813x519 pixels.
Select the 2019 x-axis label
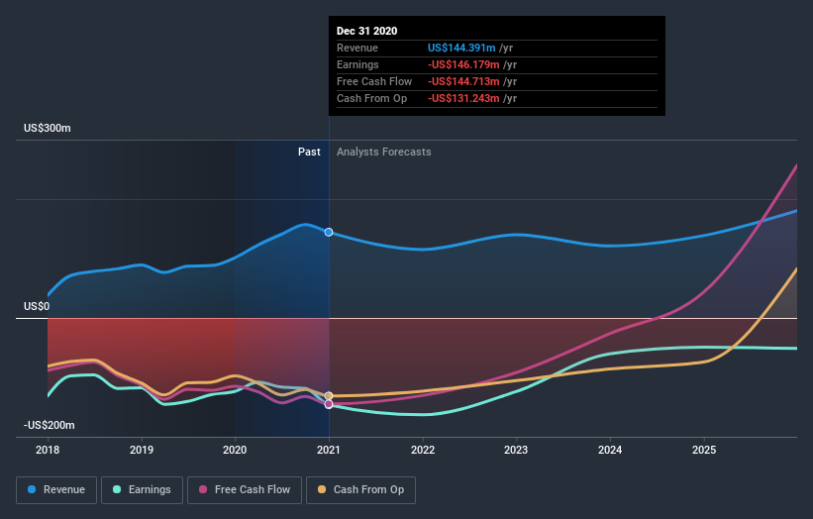tap(141, 450)
